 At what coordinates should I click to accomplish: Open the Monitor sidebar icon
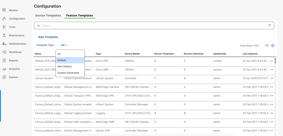point(4,10)
